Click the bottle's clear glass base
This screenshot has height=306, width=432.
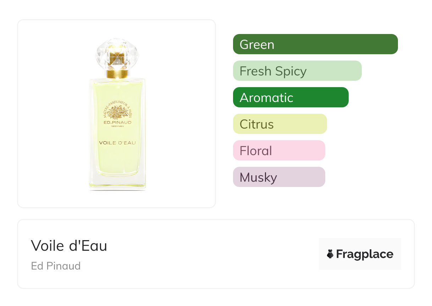pos(117,184)
